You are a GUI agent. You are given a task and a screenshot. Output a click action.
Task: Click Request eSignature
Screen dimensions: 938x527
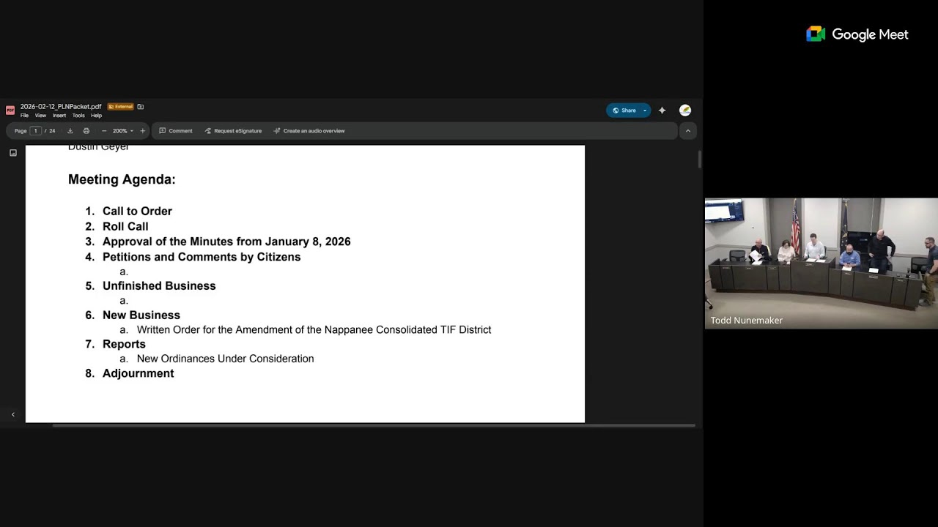click(x=233, y=131)
